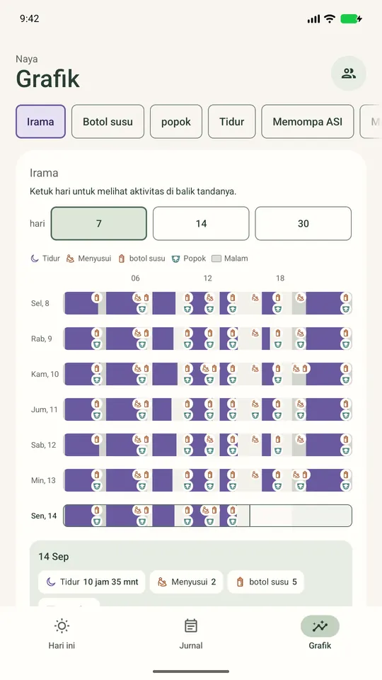Tap the Kam, 10 day label
Viewport: 382px width, 680px height.
45,374
